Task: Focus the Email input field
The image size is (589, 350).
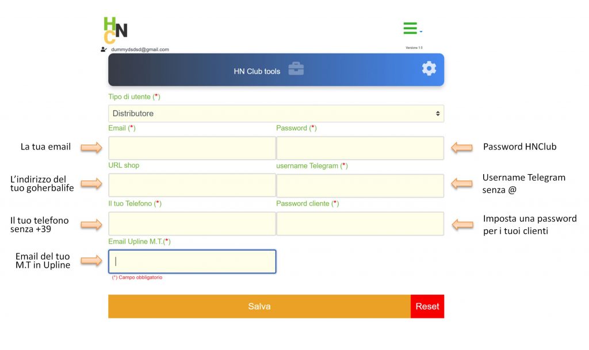Action: (192, 148)
